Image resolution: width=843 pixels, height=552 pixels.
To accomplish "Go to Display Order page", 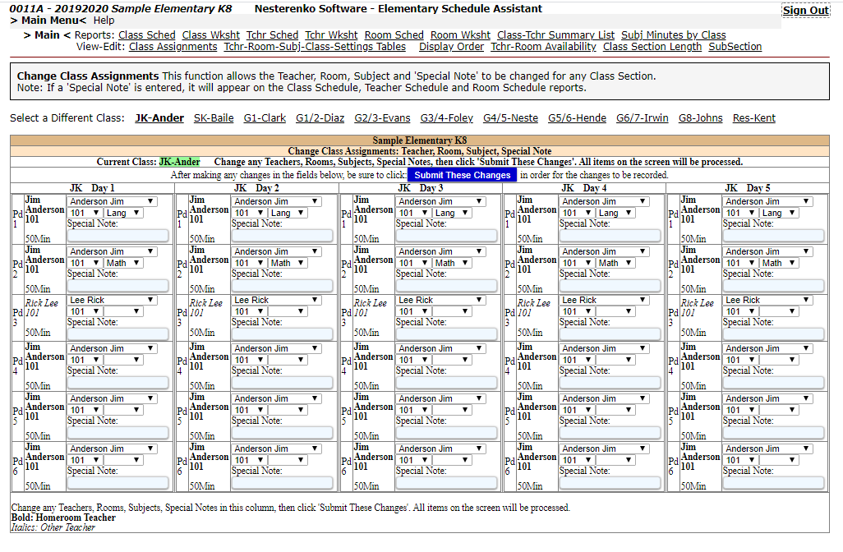I will point(451,47).
